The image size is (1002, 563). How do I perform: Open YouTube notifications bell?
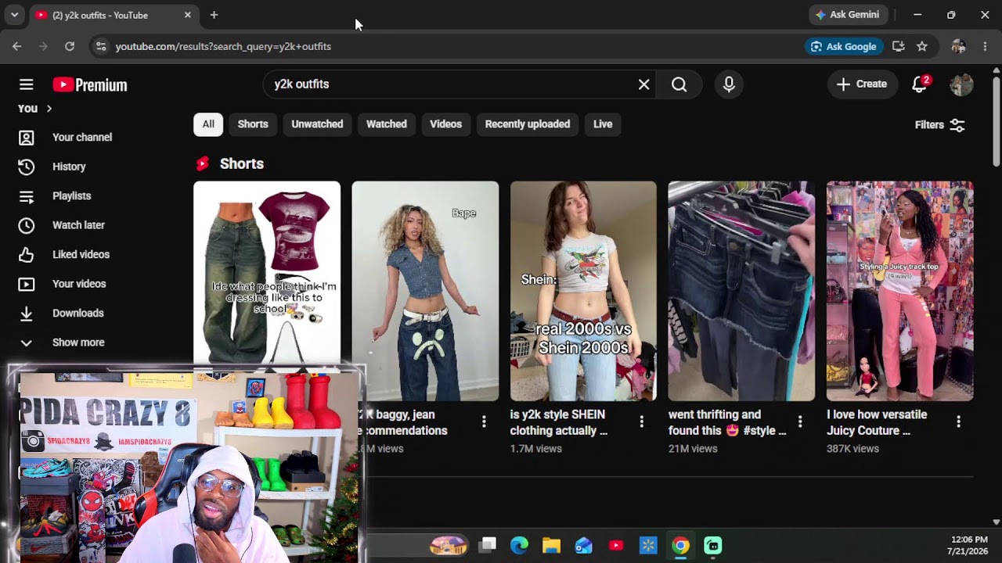click(x=920, y=84)
